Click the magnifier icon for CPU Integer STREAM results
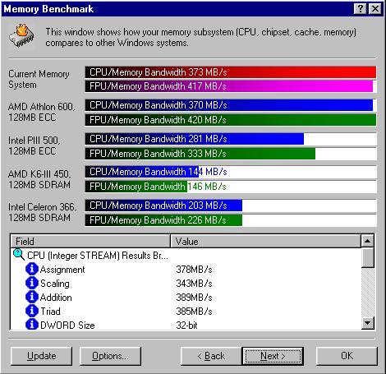 click(19, 255)
